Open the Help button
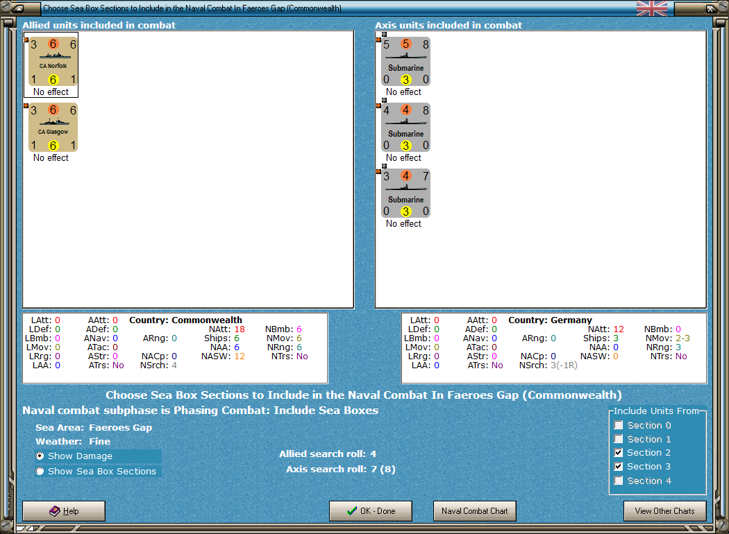The width and height of the screenshot is (729, 534). 64,511
